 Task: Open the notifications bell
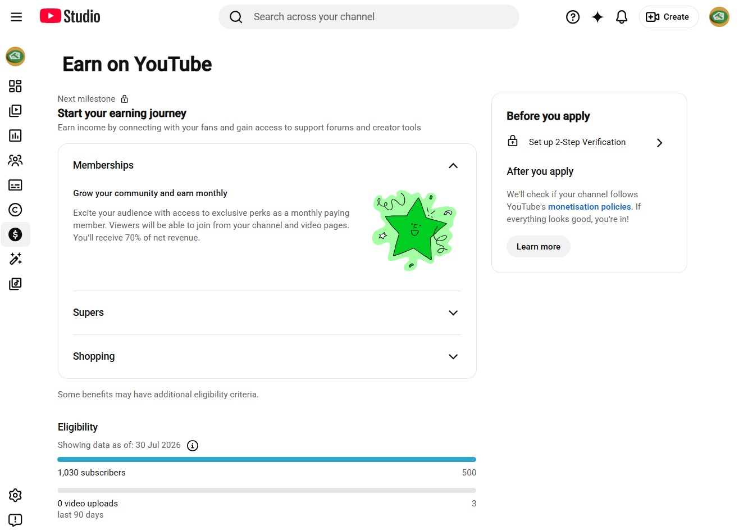622,17
